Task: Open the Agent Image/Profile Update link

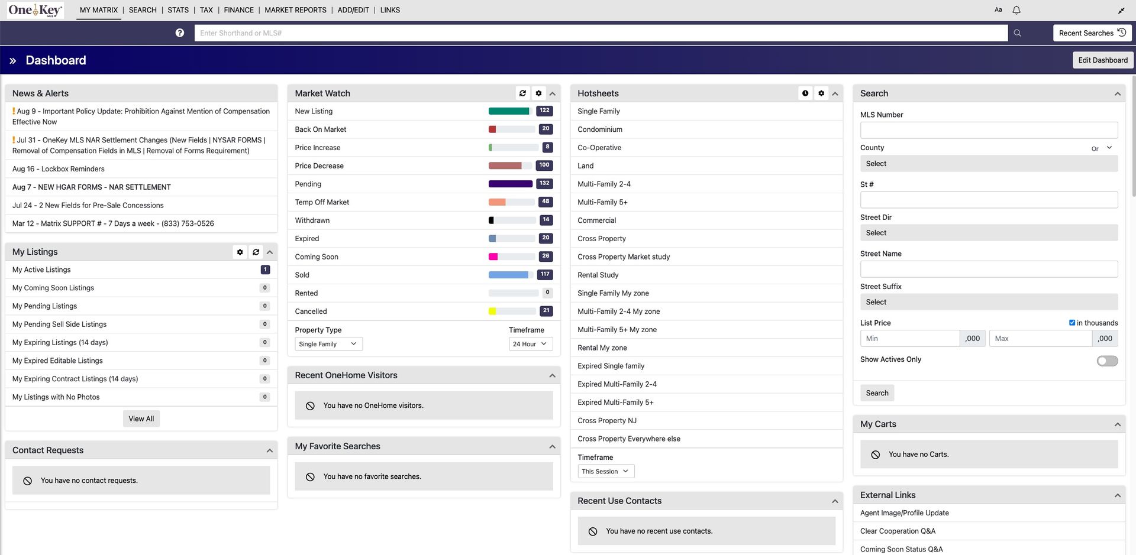Action: pos(904,512)
